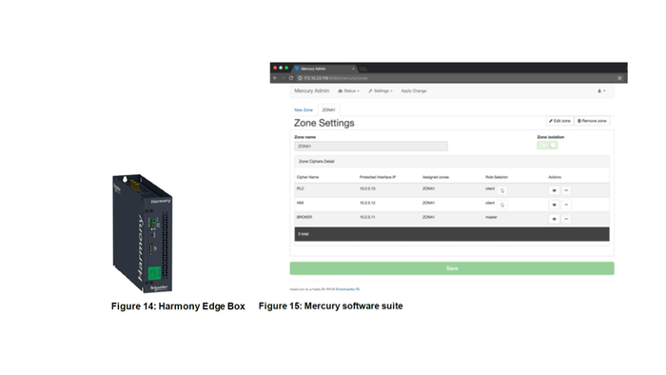
Task: Open a new browser tab
Action: [x=363, y=69]
